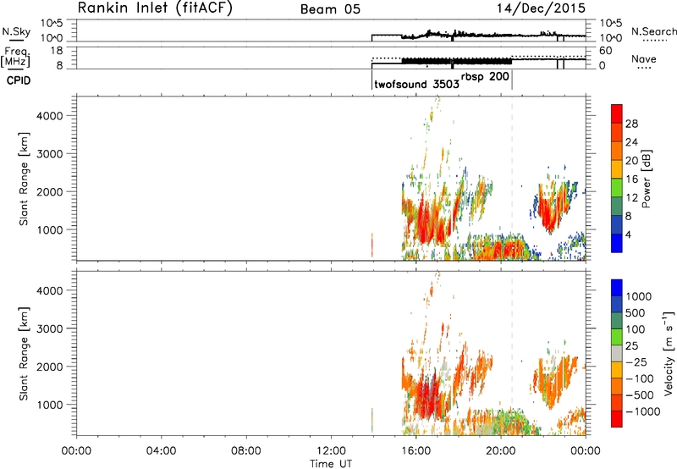Click the red bottom of velocity color bar
The height and width of the screenshot is (469, 677).
tap(617, 419)
